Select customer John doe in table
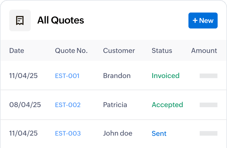 [x=118, y=134]
